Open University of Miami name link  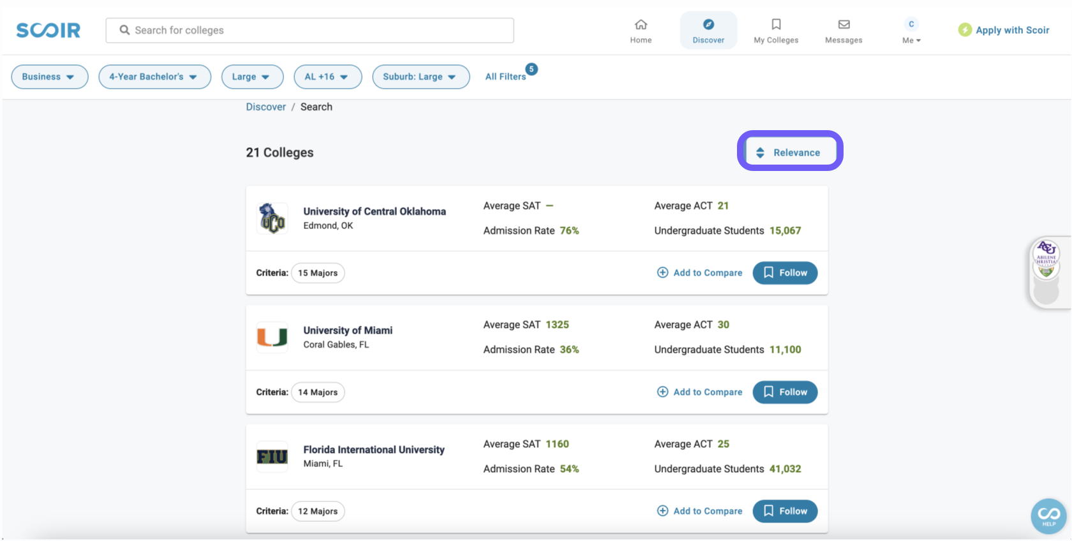348,330
